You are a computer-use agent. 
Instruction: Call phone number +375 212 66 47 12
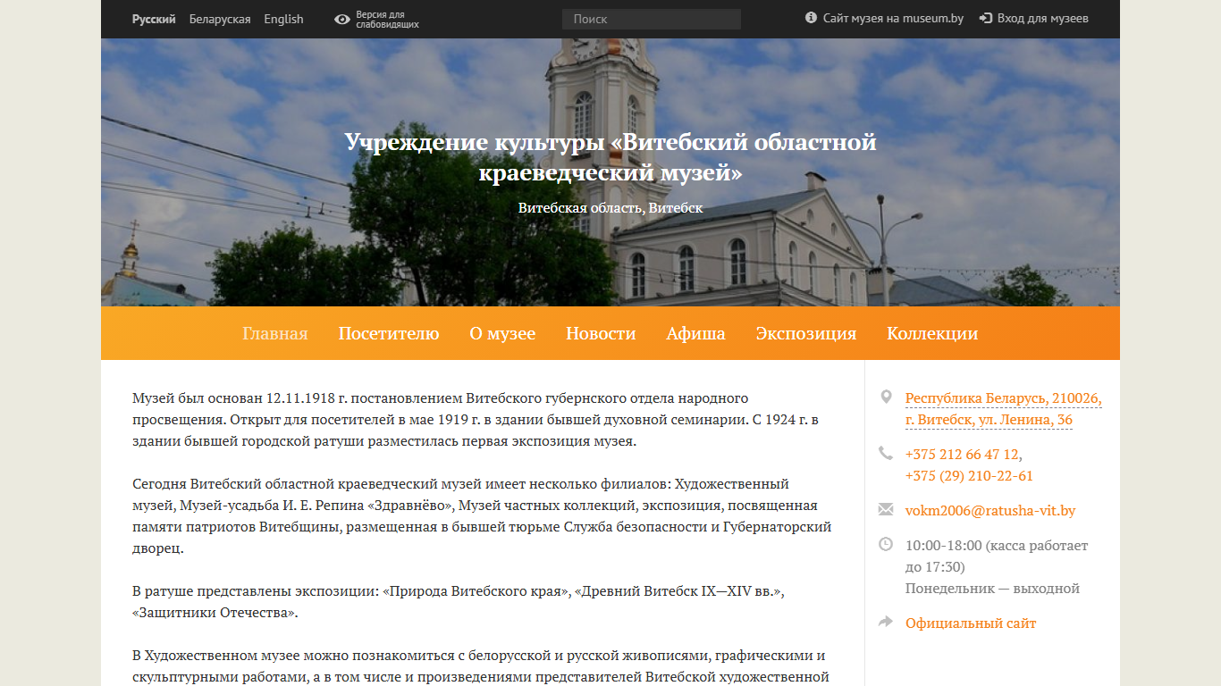(x=963, y=454)
